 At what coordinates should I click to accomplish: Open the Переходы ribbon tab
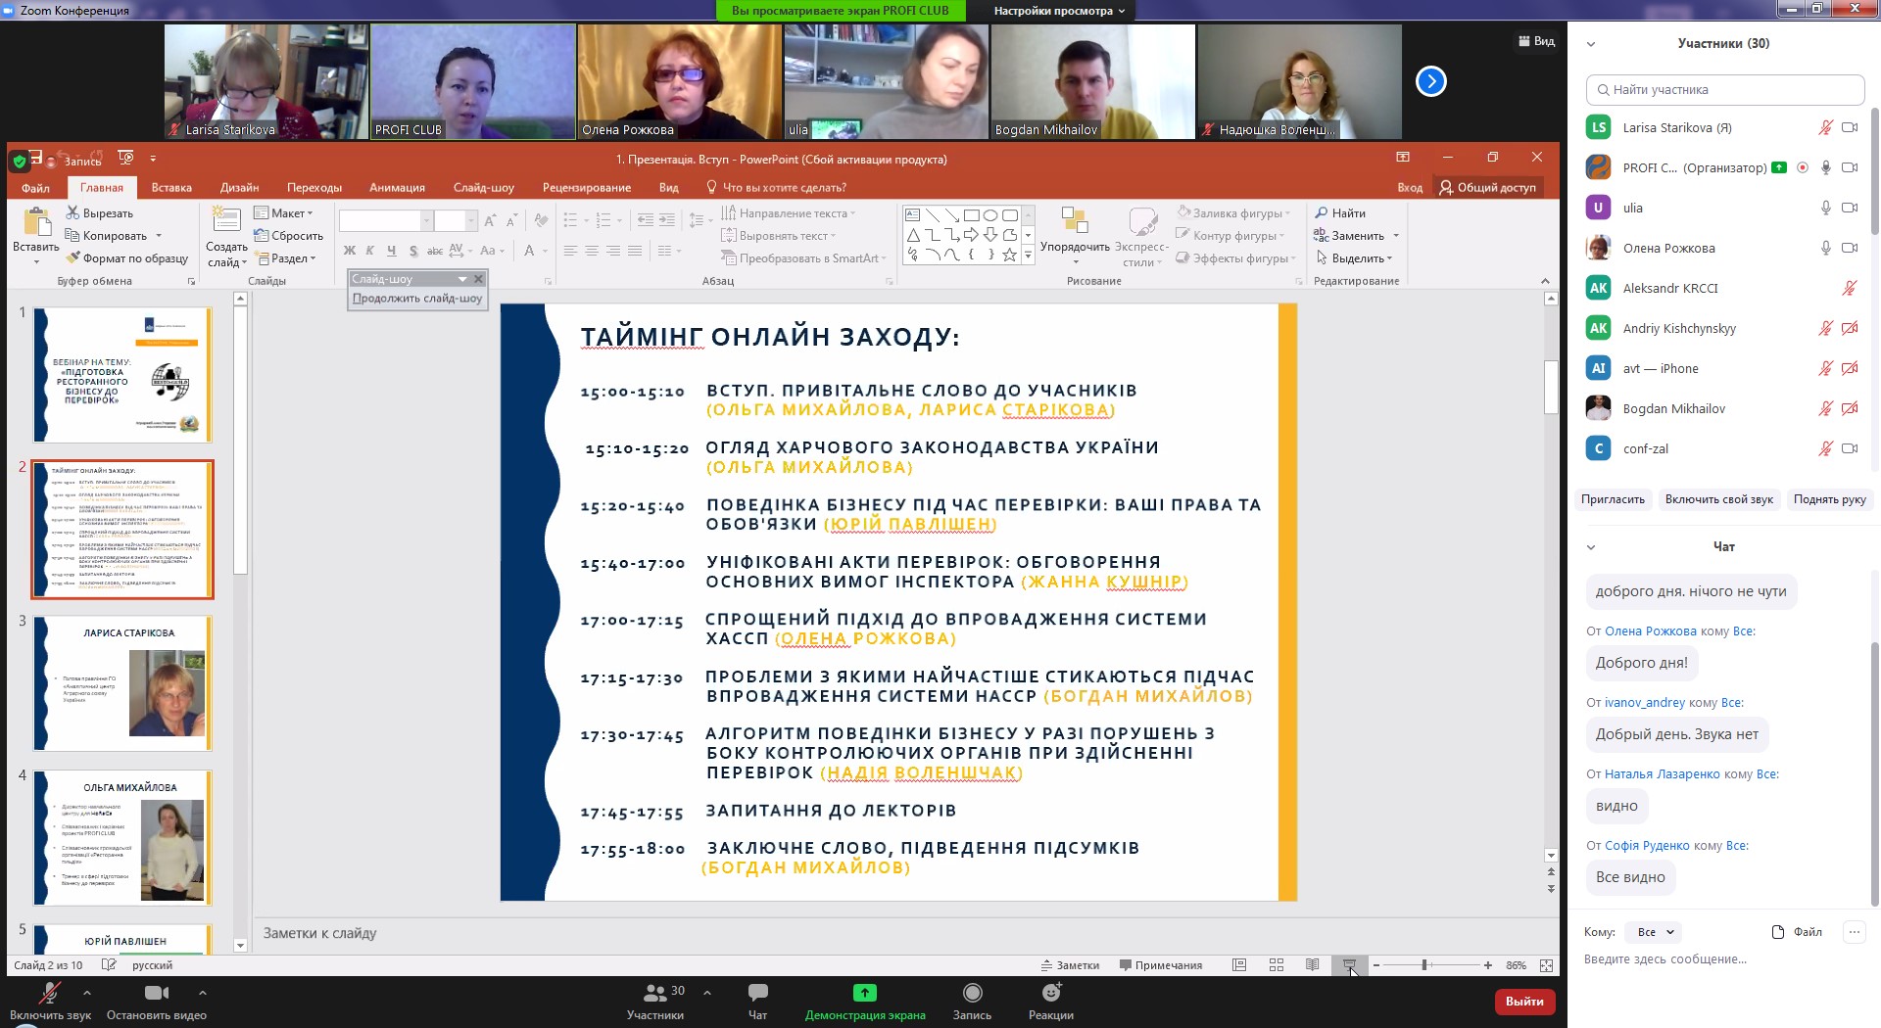(x=313, y=187)
